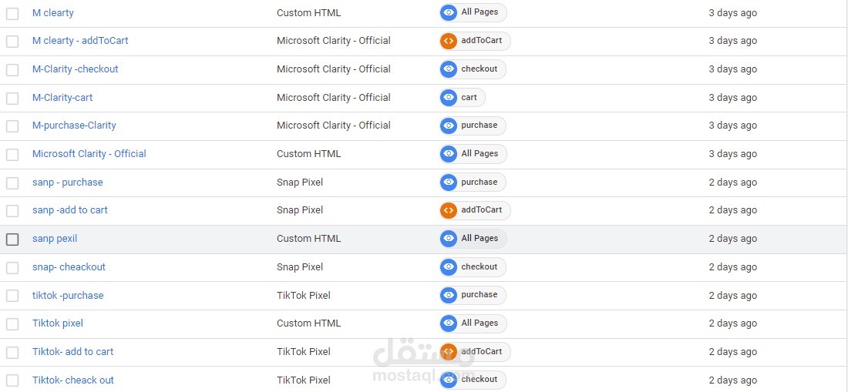Open the Tiktok pixel tag

(x=58, y=323)
